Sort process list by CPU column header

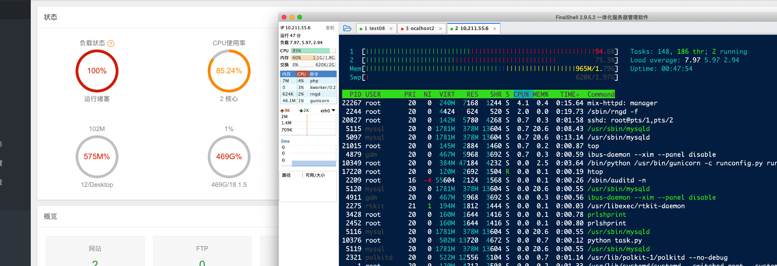(x=302, y=74)
